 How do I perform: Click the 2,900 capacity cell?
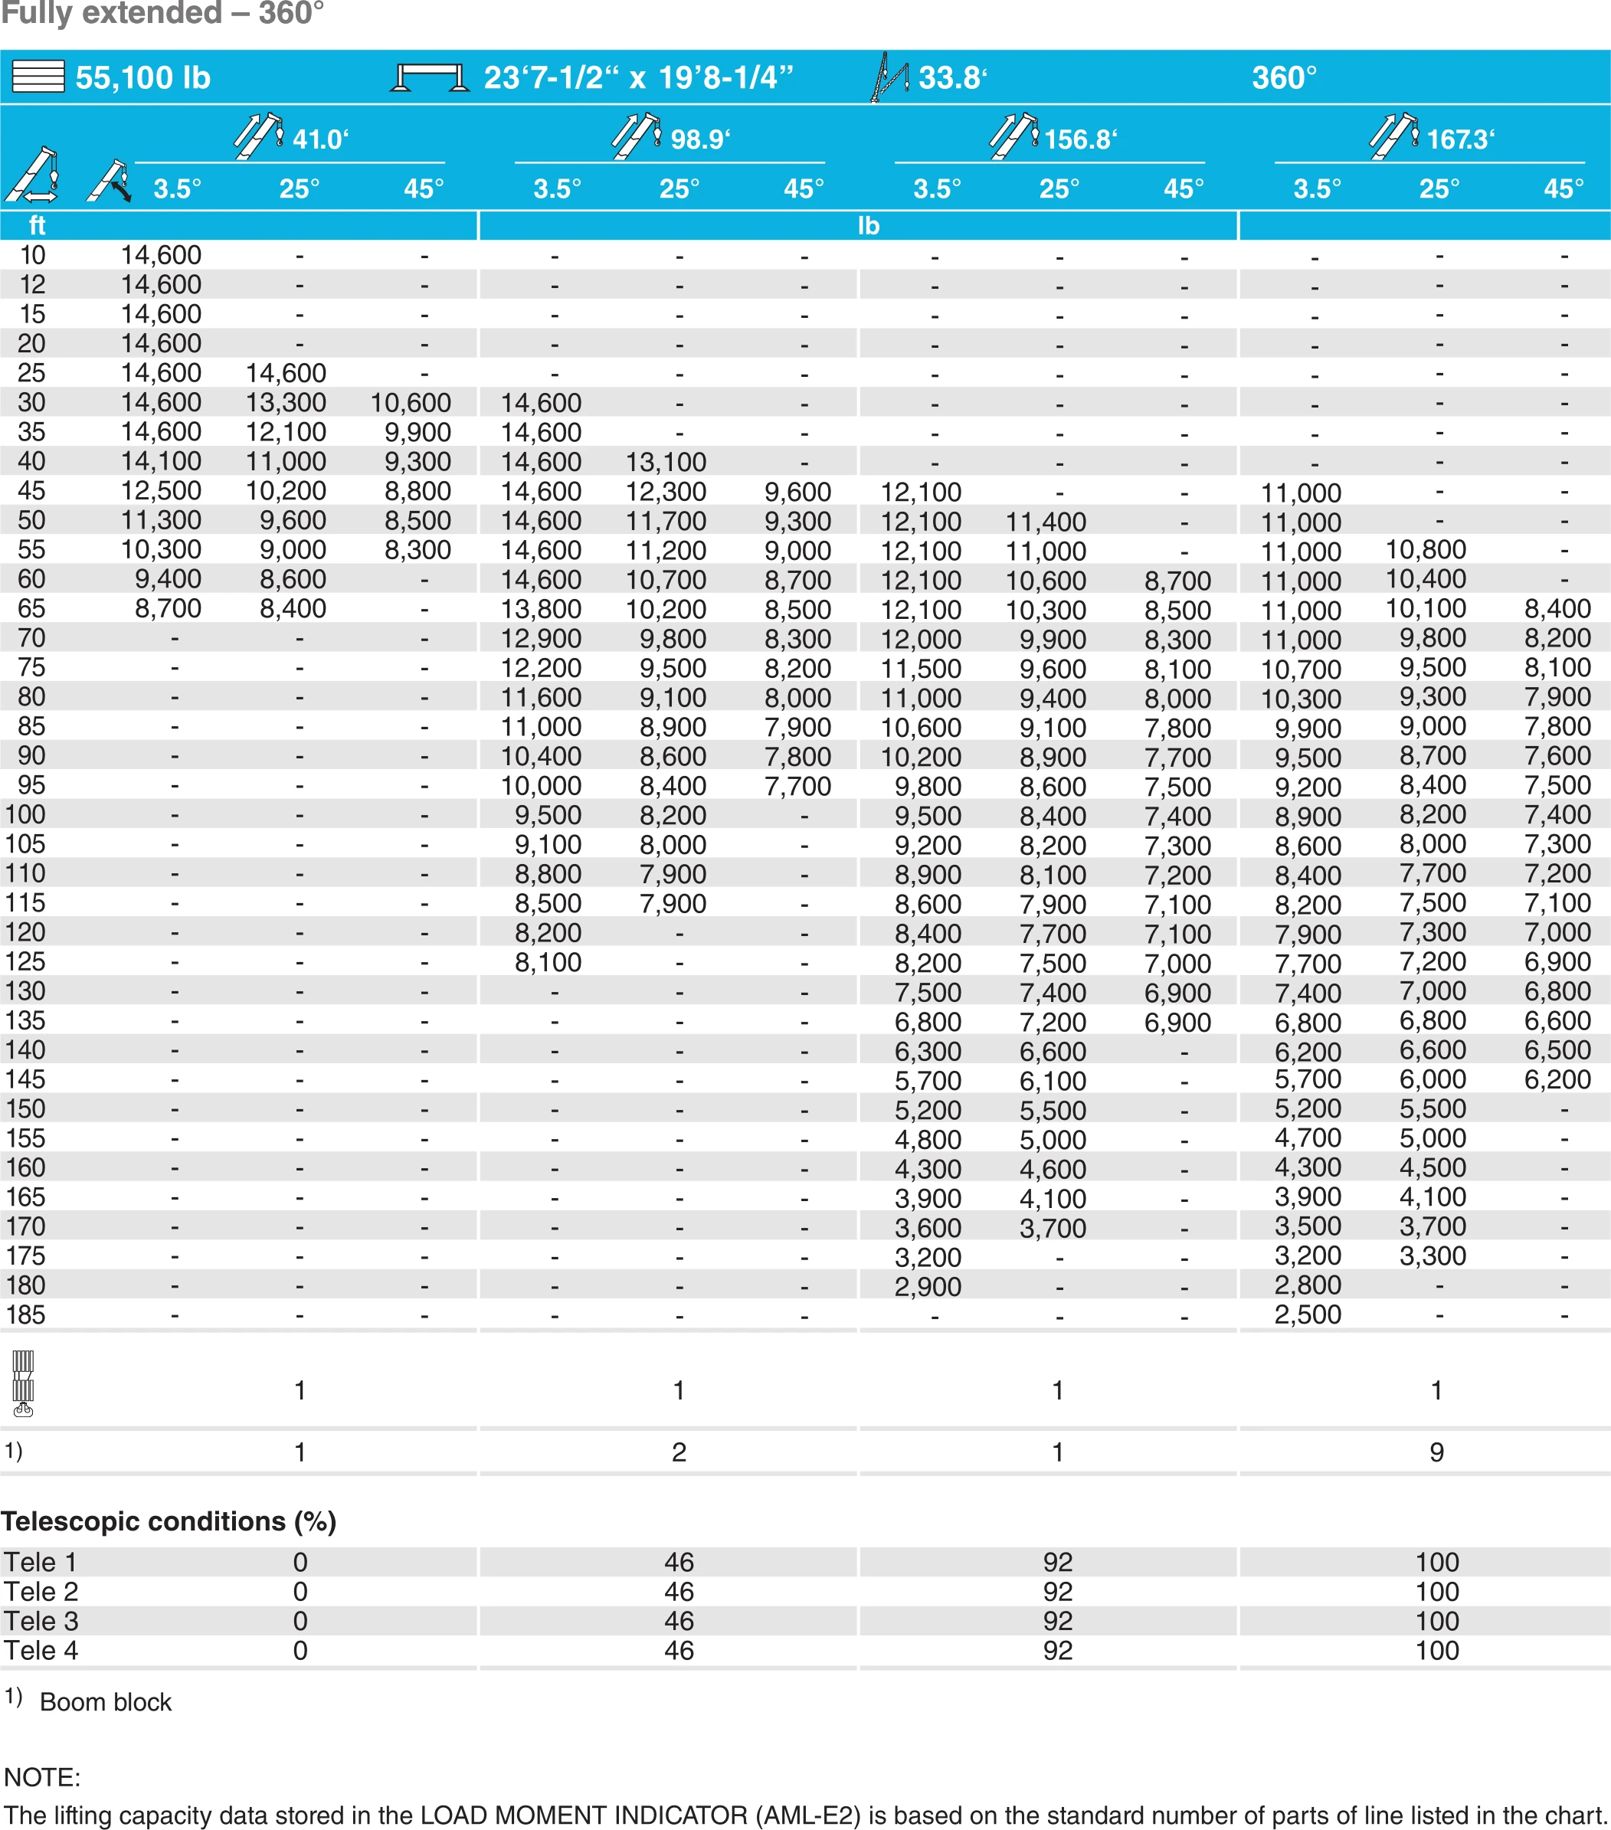[928, 1287]
